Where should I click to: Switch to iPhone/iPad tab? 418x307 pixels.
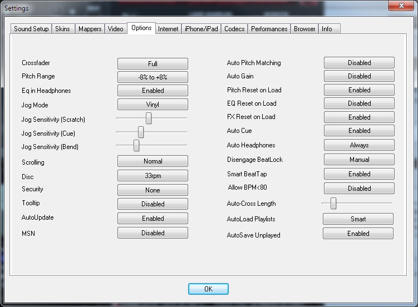[x=201, y=29]
